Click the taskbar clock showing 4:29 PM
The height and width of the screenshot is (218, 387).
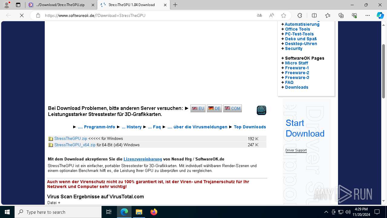coord(361,212)
